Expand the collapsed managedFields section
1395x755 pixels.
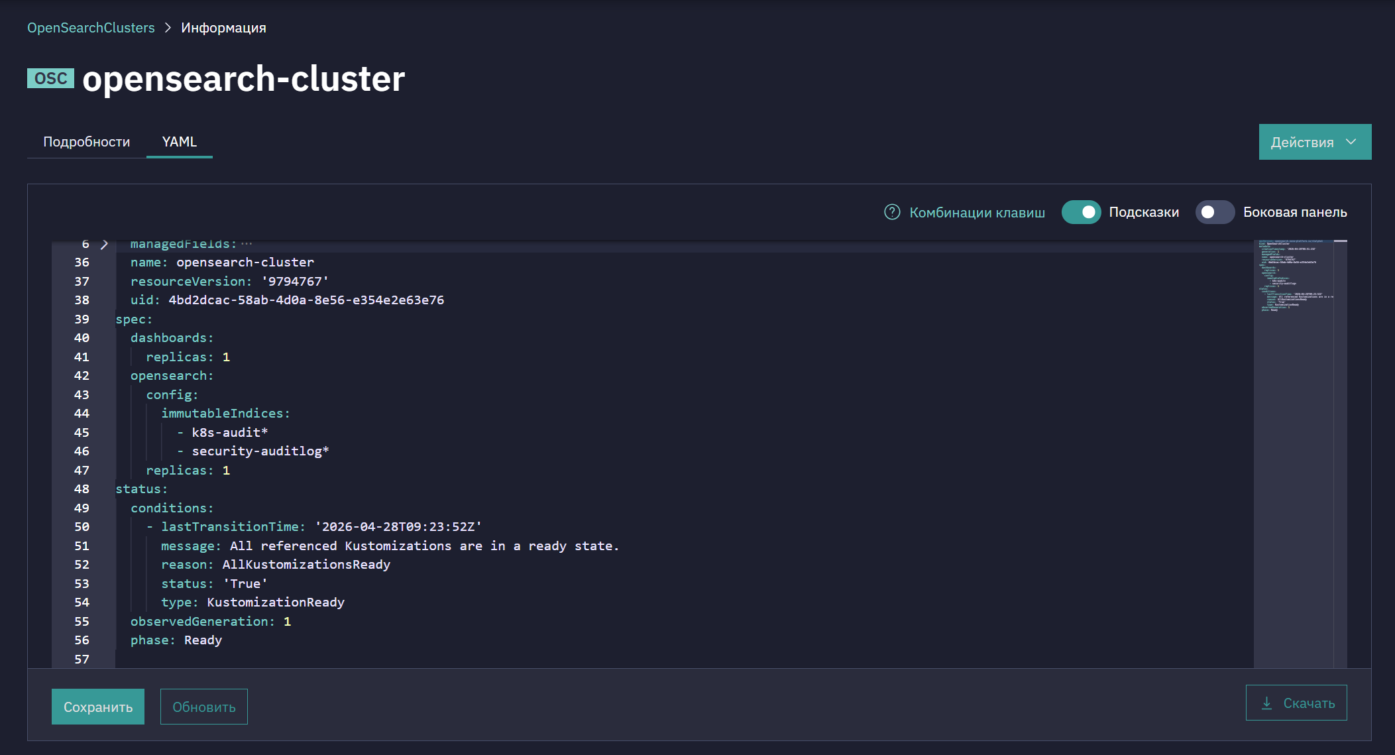(104, 245)
